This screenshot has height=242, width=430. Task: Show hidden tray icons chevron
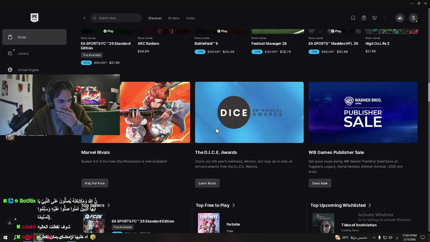coord(374,238)
